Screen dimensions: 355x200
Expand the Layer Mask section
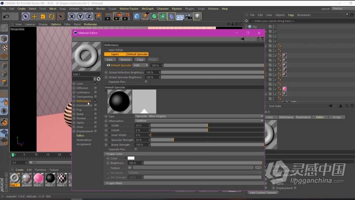click(x=107, y=183)
